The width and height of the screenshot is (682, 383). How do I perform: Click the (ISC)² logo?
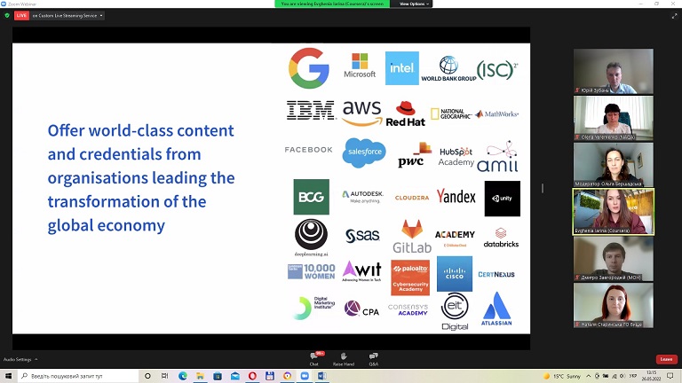(497, 69)
